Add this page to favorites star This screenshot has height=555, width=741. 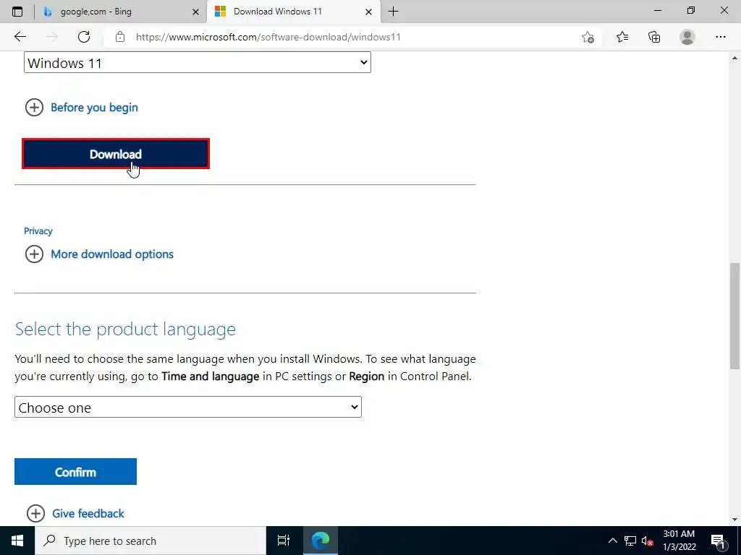pos(588,37)
